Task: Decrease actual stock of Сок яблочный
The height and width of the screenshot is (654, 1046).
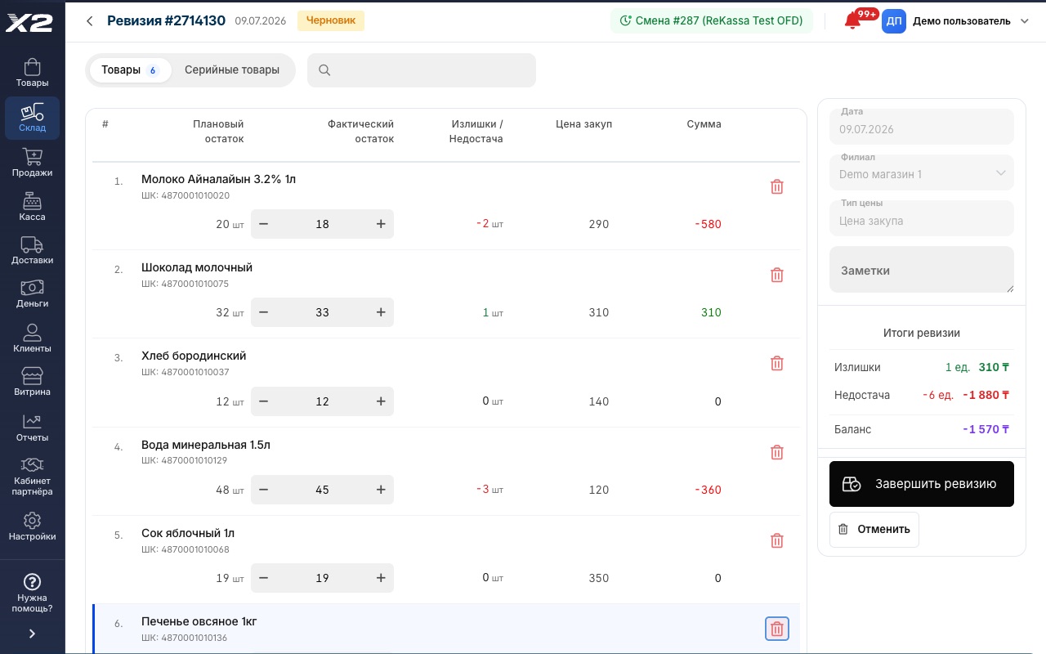Action: click(264, 578)
